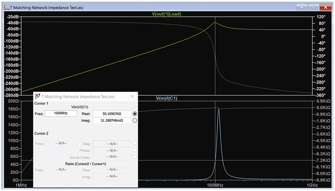Click the Imag 31.398748miΩ value field
This screenshot has width=335, height=191.
112,120
